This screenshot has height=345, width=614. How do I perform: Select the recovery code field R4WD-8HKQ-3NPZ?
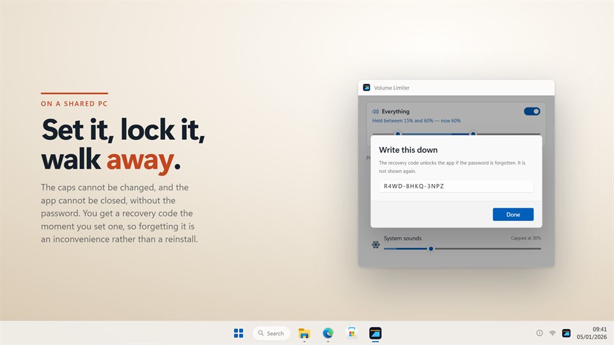point(456,186)
